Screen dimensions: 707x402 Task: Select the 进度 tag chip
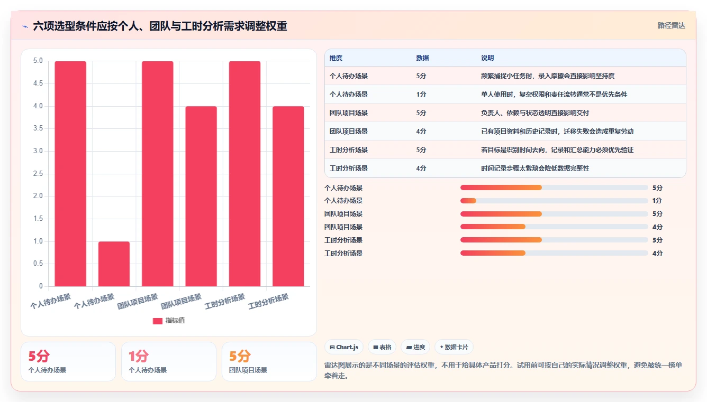click(415, 347)
